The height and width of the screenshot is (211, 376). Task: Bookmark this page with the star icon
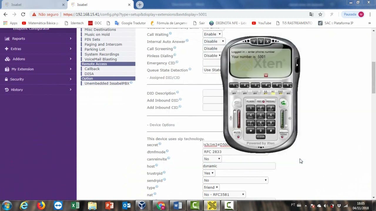point(320,14)
